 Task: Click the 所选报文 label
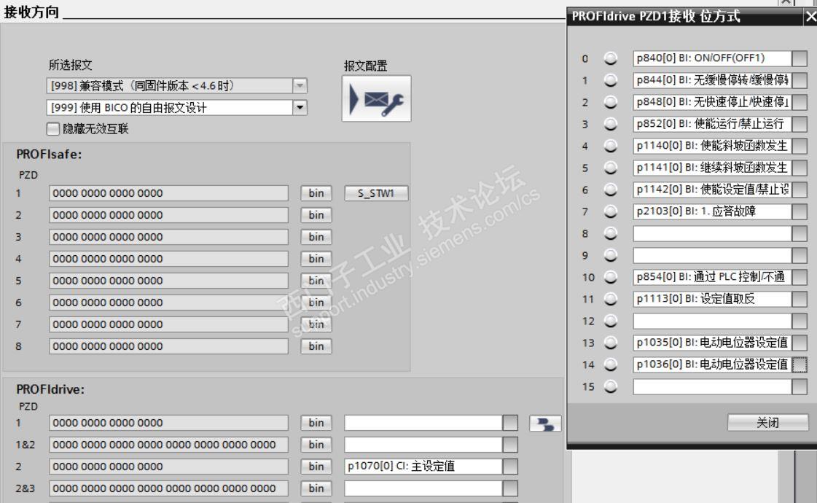click(x=71, y=65)
